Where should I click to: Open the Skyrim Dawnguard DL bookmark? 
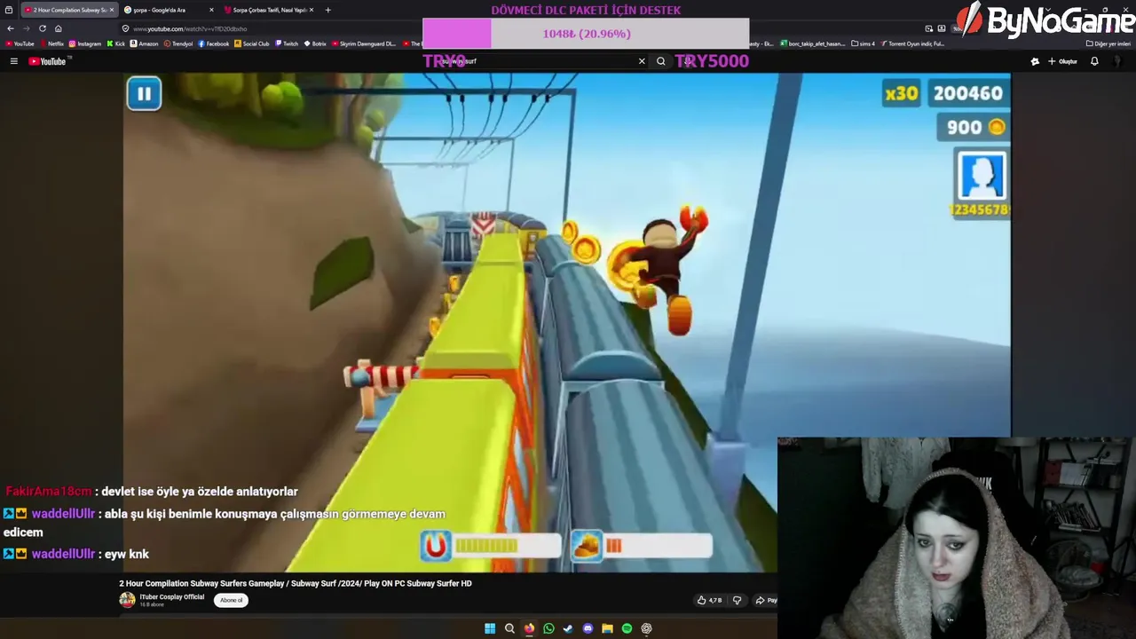[x=364, y=43]
